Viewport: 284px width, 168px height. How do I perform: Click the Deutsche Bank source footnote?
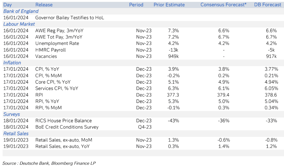pos(49,163)
